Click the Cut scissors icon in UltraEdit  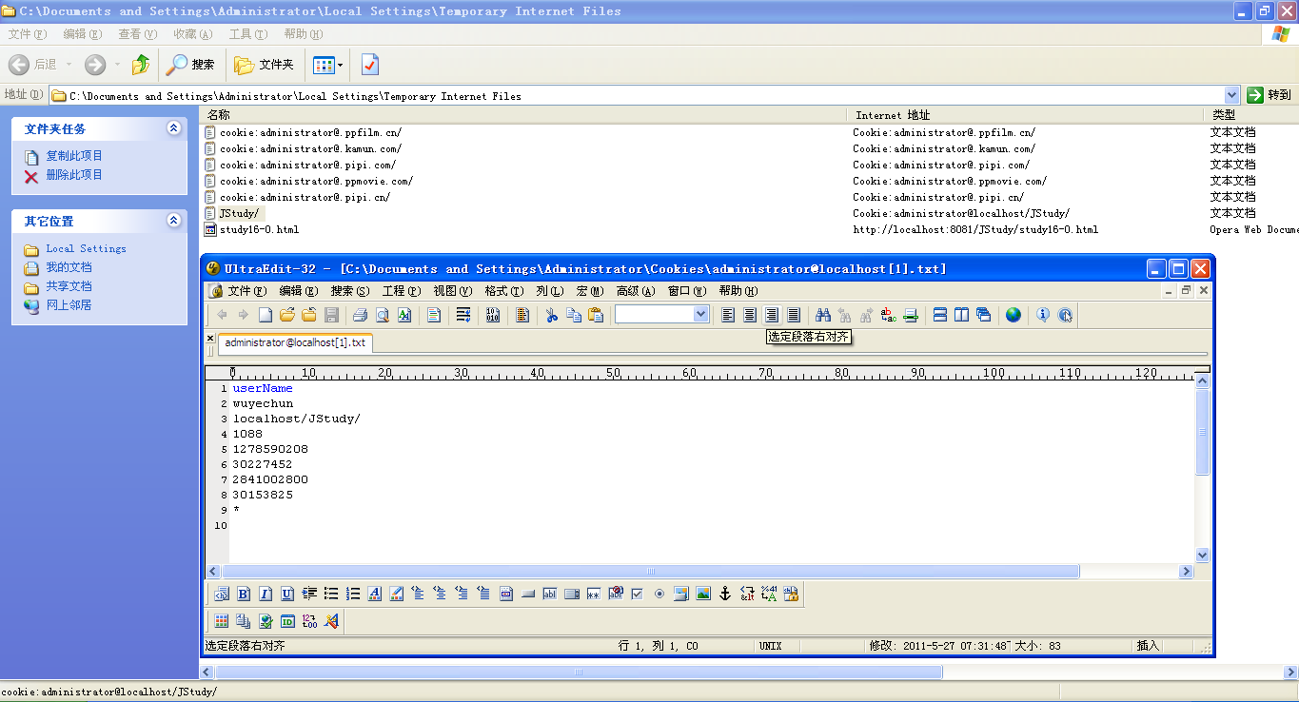point(551,315)
